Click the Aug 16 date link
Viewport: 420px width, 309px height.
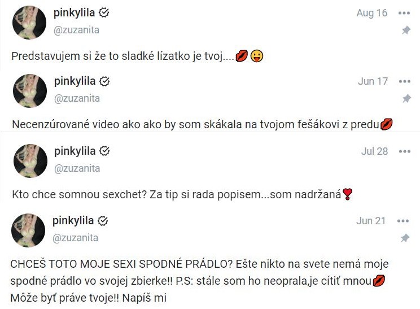(372, 13)
